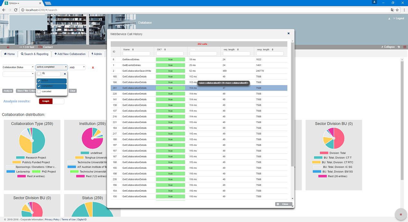Click the red X to remove filter row

click(93, 68)
